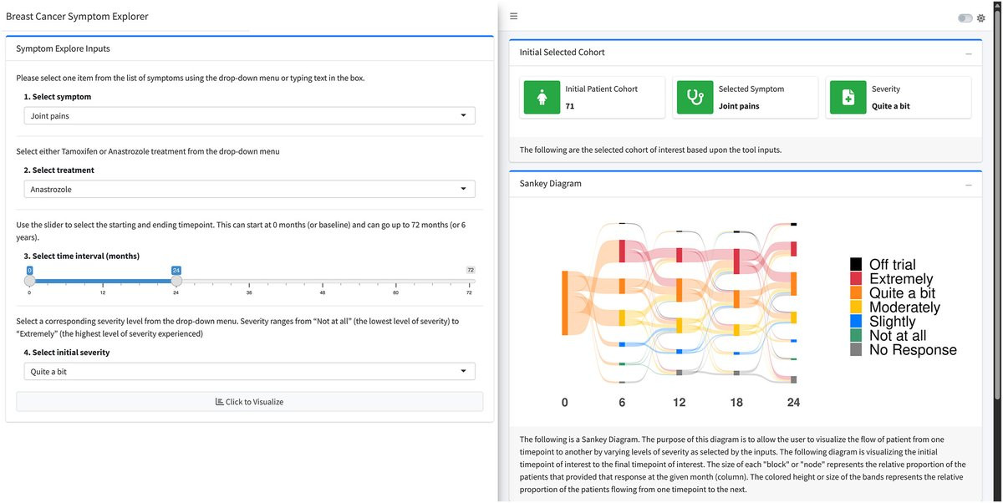Click the settings gear icon at top right
Image resolution: width=1003 pixels, height=503 pixels.
[x=981, y=18]
